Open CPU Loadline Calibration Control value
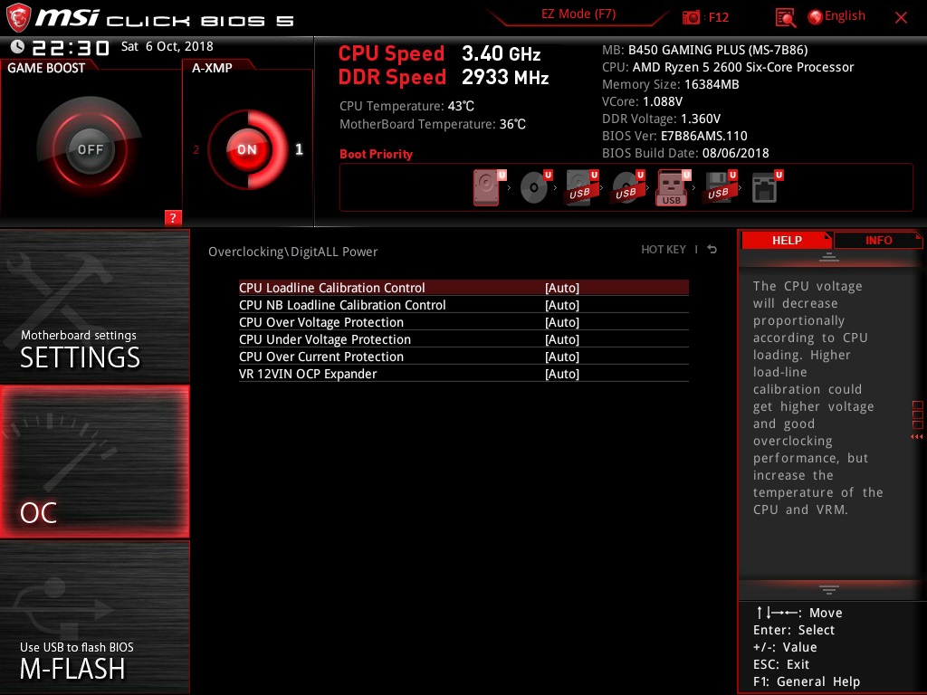 tap(562, 288)
